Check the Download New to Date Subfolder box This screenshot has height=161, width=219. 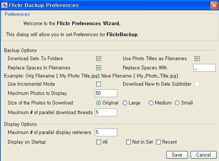tap(197, 84)
